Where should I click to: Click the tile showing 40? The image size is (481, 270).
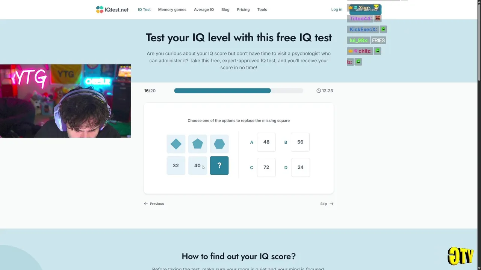198,166
